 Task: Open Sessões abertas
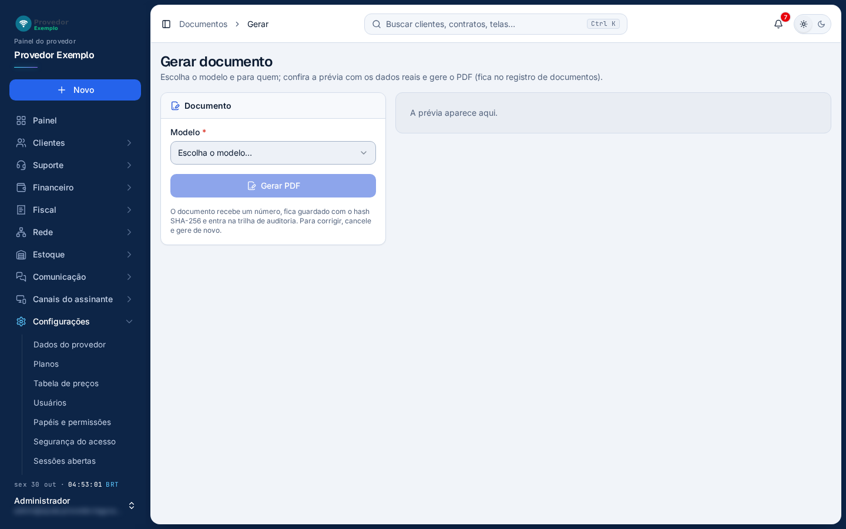(65, 461)
